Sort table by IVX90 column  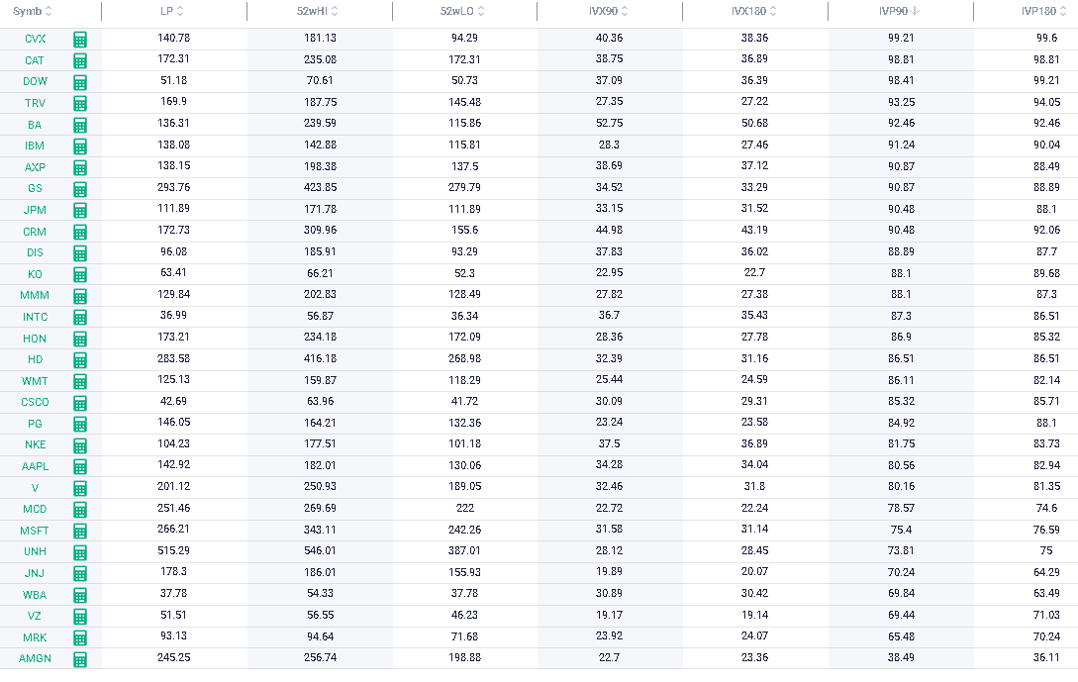[609, 11]
